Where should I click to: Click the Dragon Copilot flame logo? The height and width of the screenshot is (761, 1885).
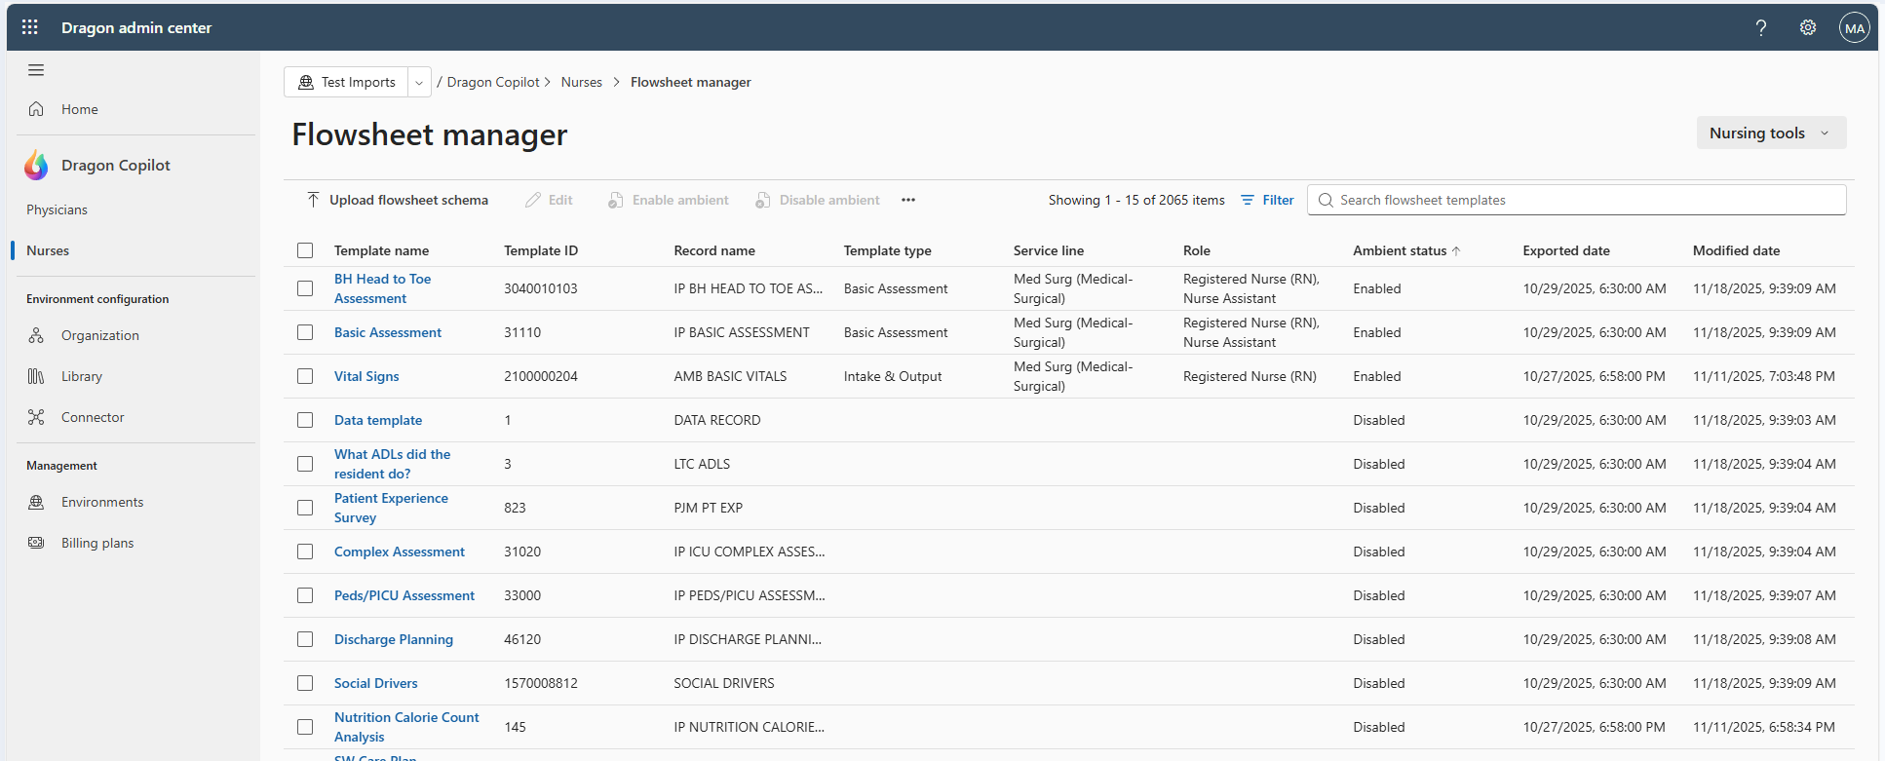[x=36, y=166]
